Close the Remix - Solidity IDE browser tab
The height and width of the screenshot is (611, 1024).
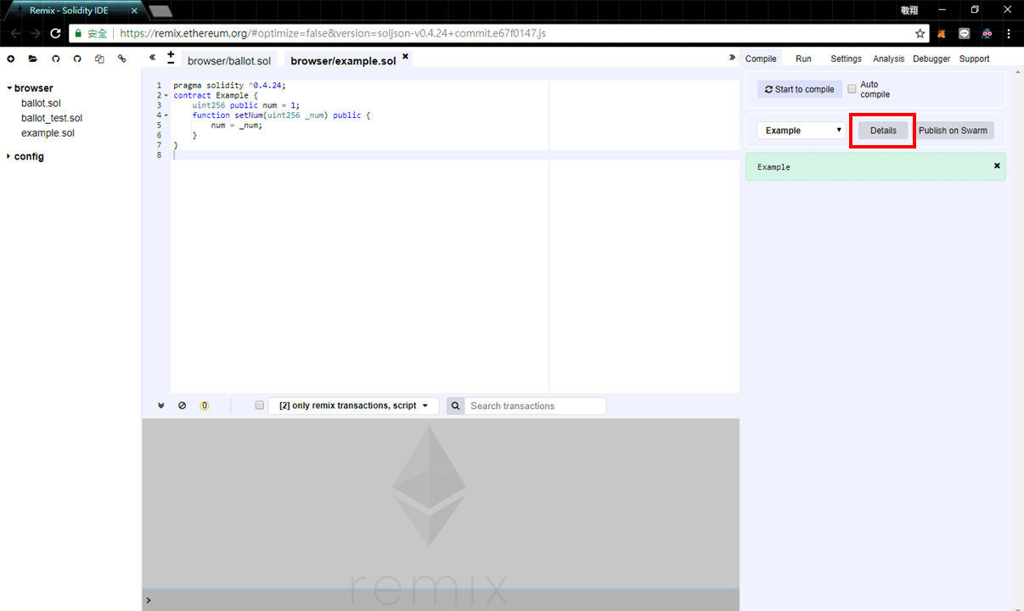(134, 11)
